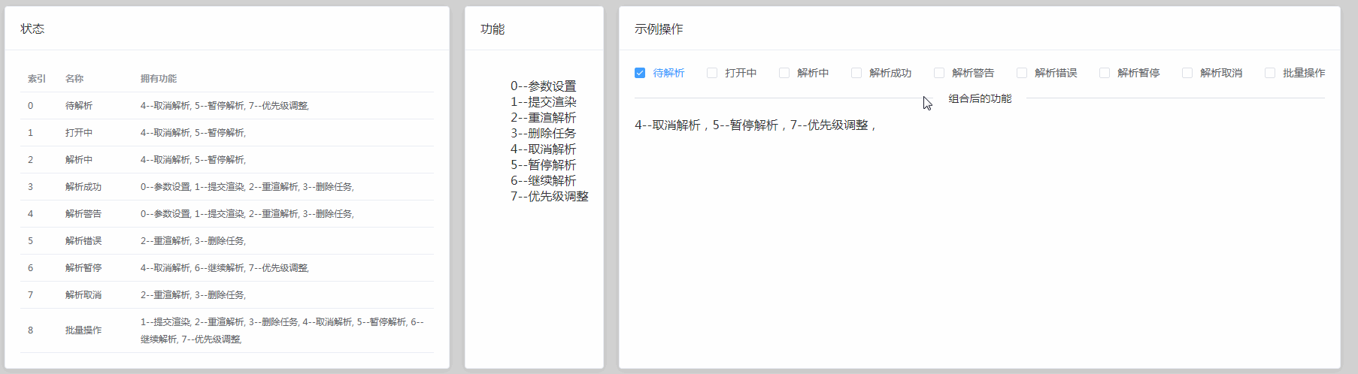
Task: Click 4--取消解析 in the 功能 list
Action: coord(544,149)
